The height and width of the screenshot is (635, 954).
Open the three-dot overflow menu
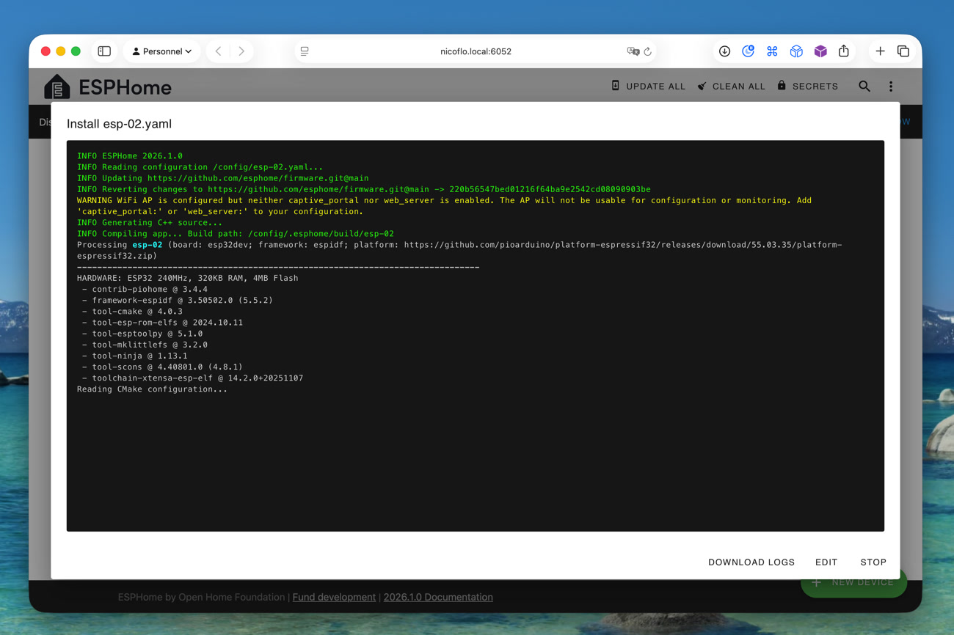click(x=891, y=87)
